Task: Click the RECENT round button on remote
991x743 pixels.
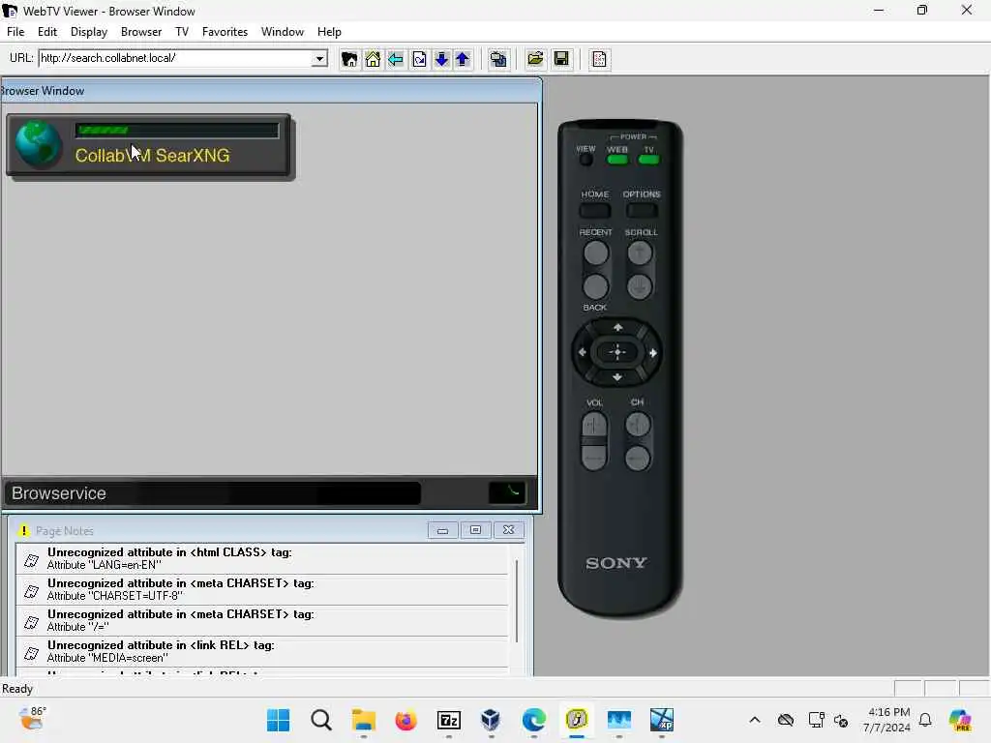Action: point(595,253)
